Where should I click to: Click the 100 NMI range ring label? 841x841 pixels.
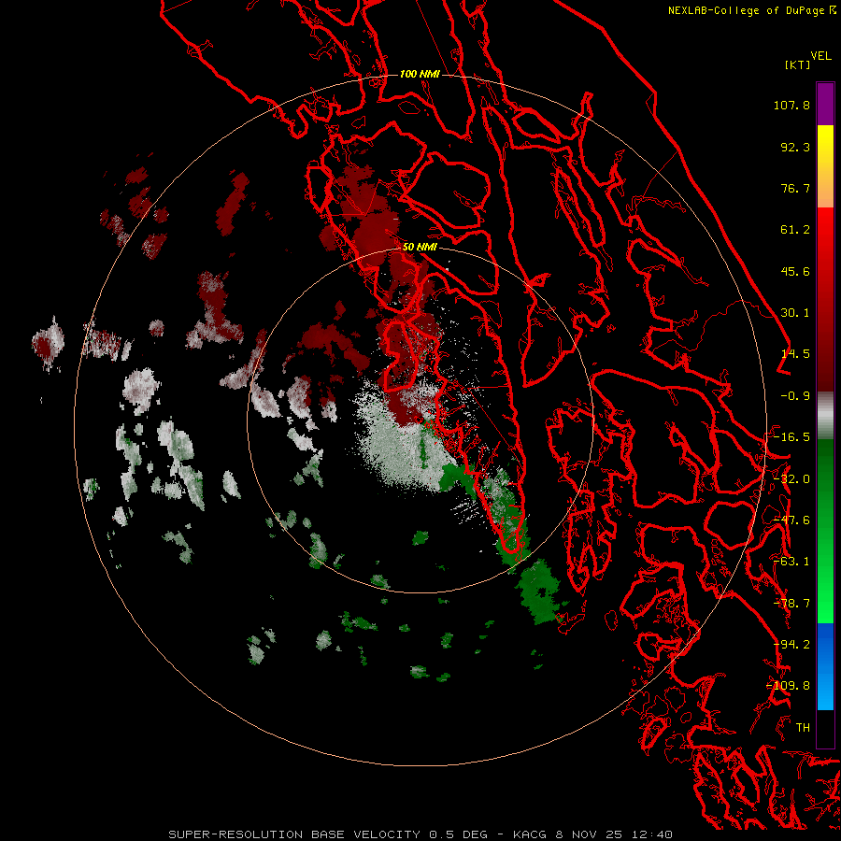[420, 74]
